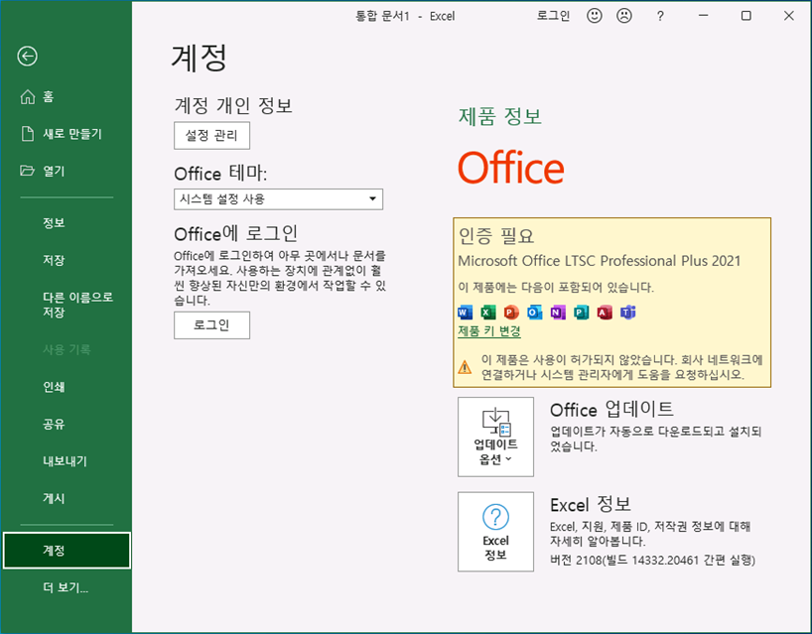Click the Outlook app icon
Image resolution: width=812 pixels, height=634 pixels.
click(534, 313)
